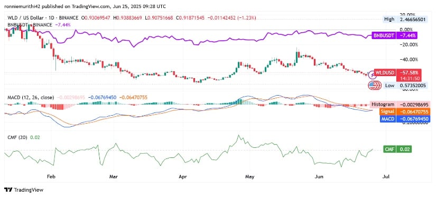Click the histogram legend value −0.00298695
This screenshot has width=436, height=197.
coord(71,98)
